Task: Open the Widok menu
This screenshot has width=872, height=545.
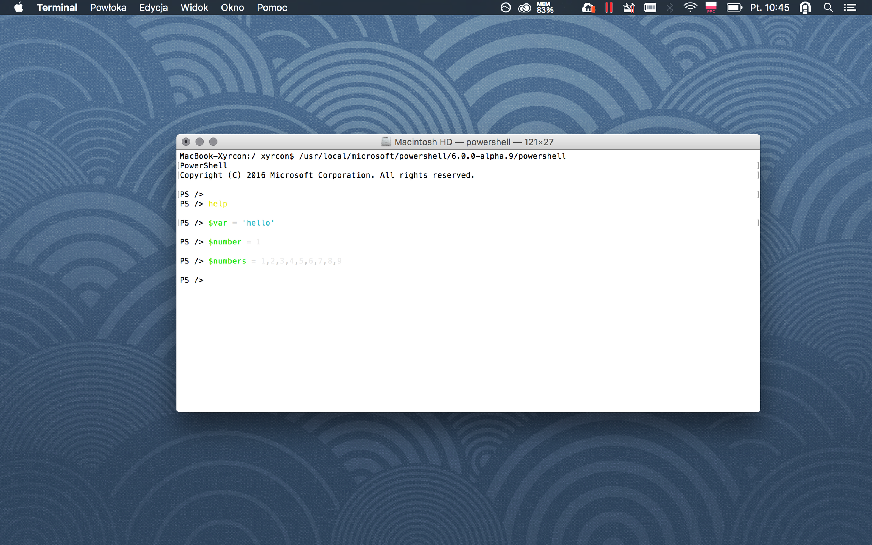Action: tap(194, 8)
